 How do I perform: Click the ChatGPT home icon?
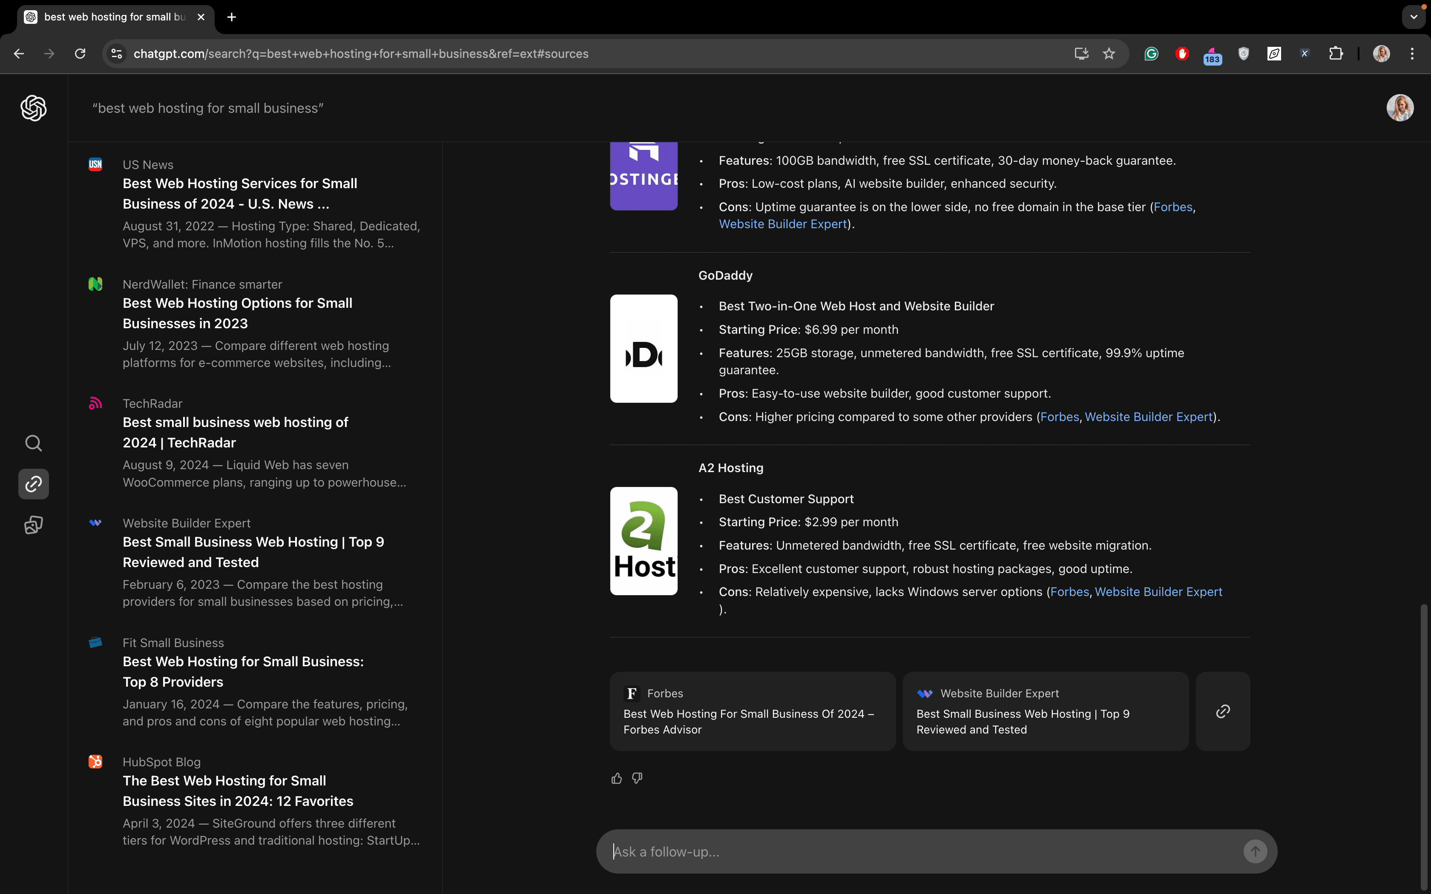[33, 108]
